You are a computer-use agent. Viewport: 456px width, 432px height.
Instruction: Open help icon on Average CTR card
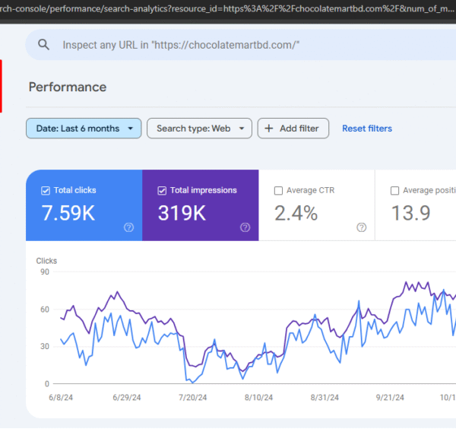click(362, 227)
